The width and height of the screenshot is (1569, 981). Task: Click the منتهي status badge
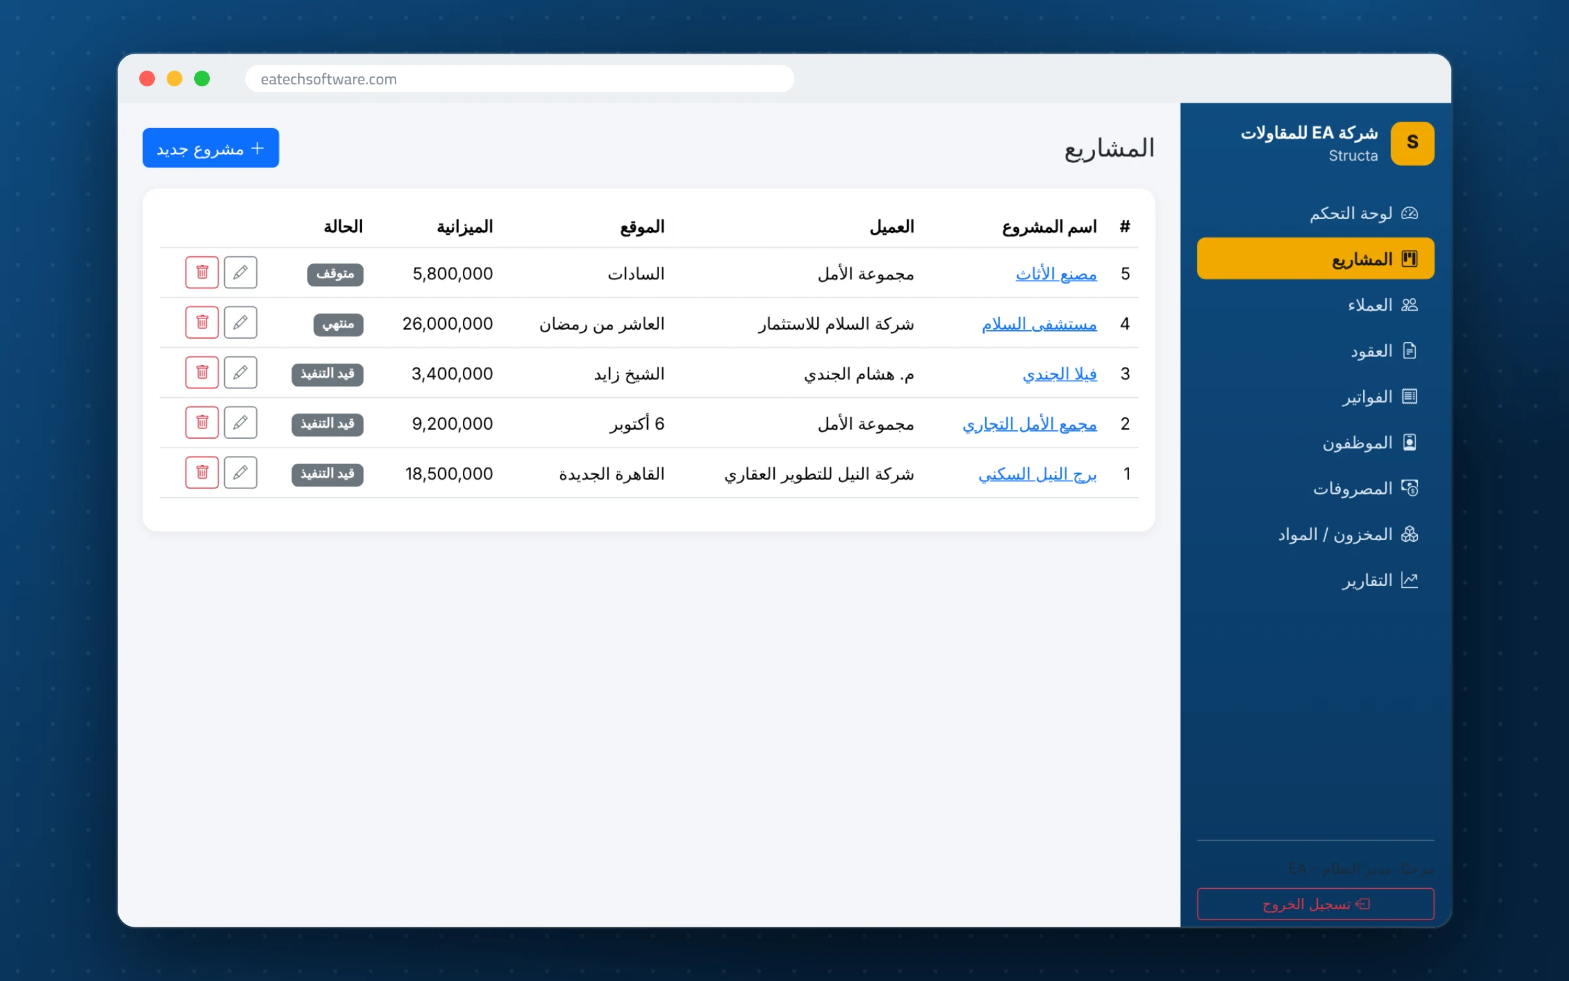point(338,324)
